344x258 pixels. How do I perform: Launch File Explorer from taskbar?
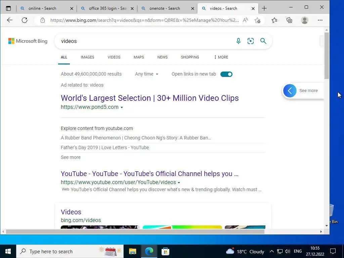pos(132,251)
